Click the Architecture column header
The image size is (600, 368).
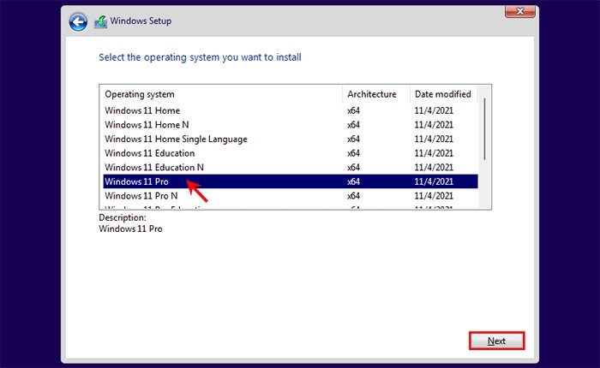(x=376, y=94)
